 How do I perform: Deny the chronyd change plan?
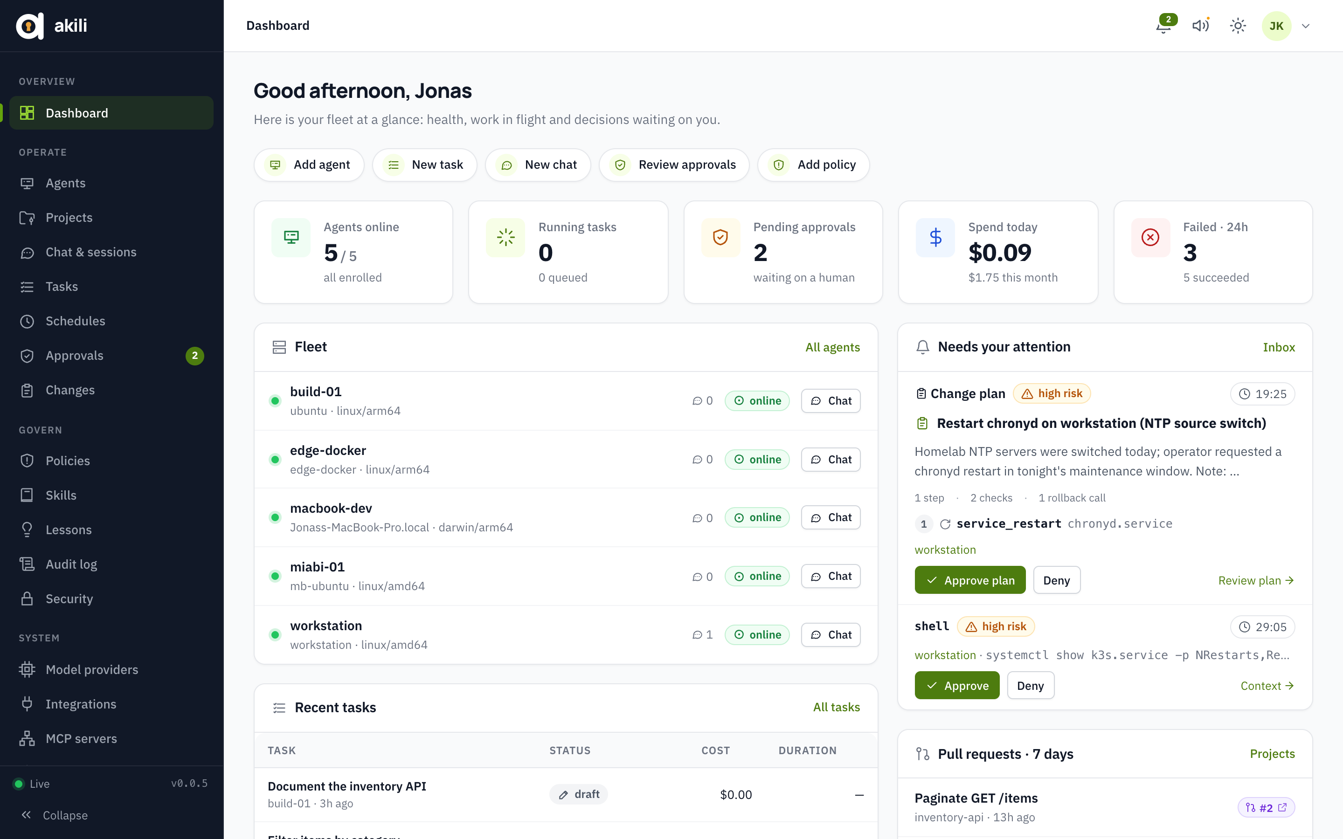(x=1057, y=580)
